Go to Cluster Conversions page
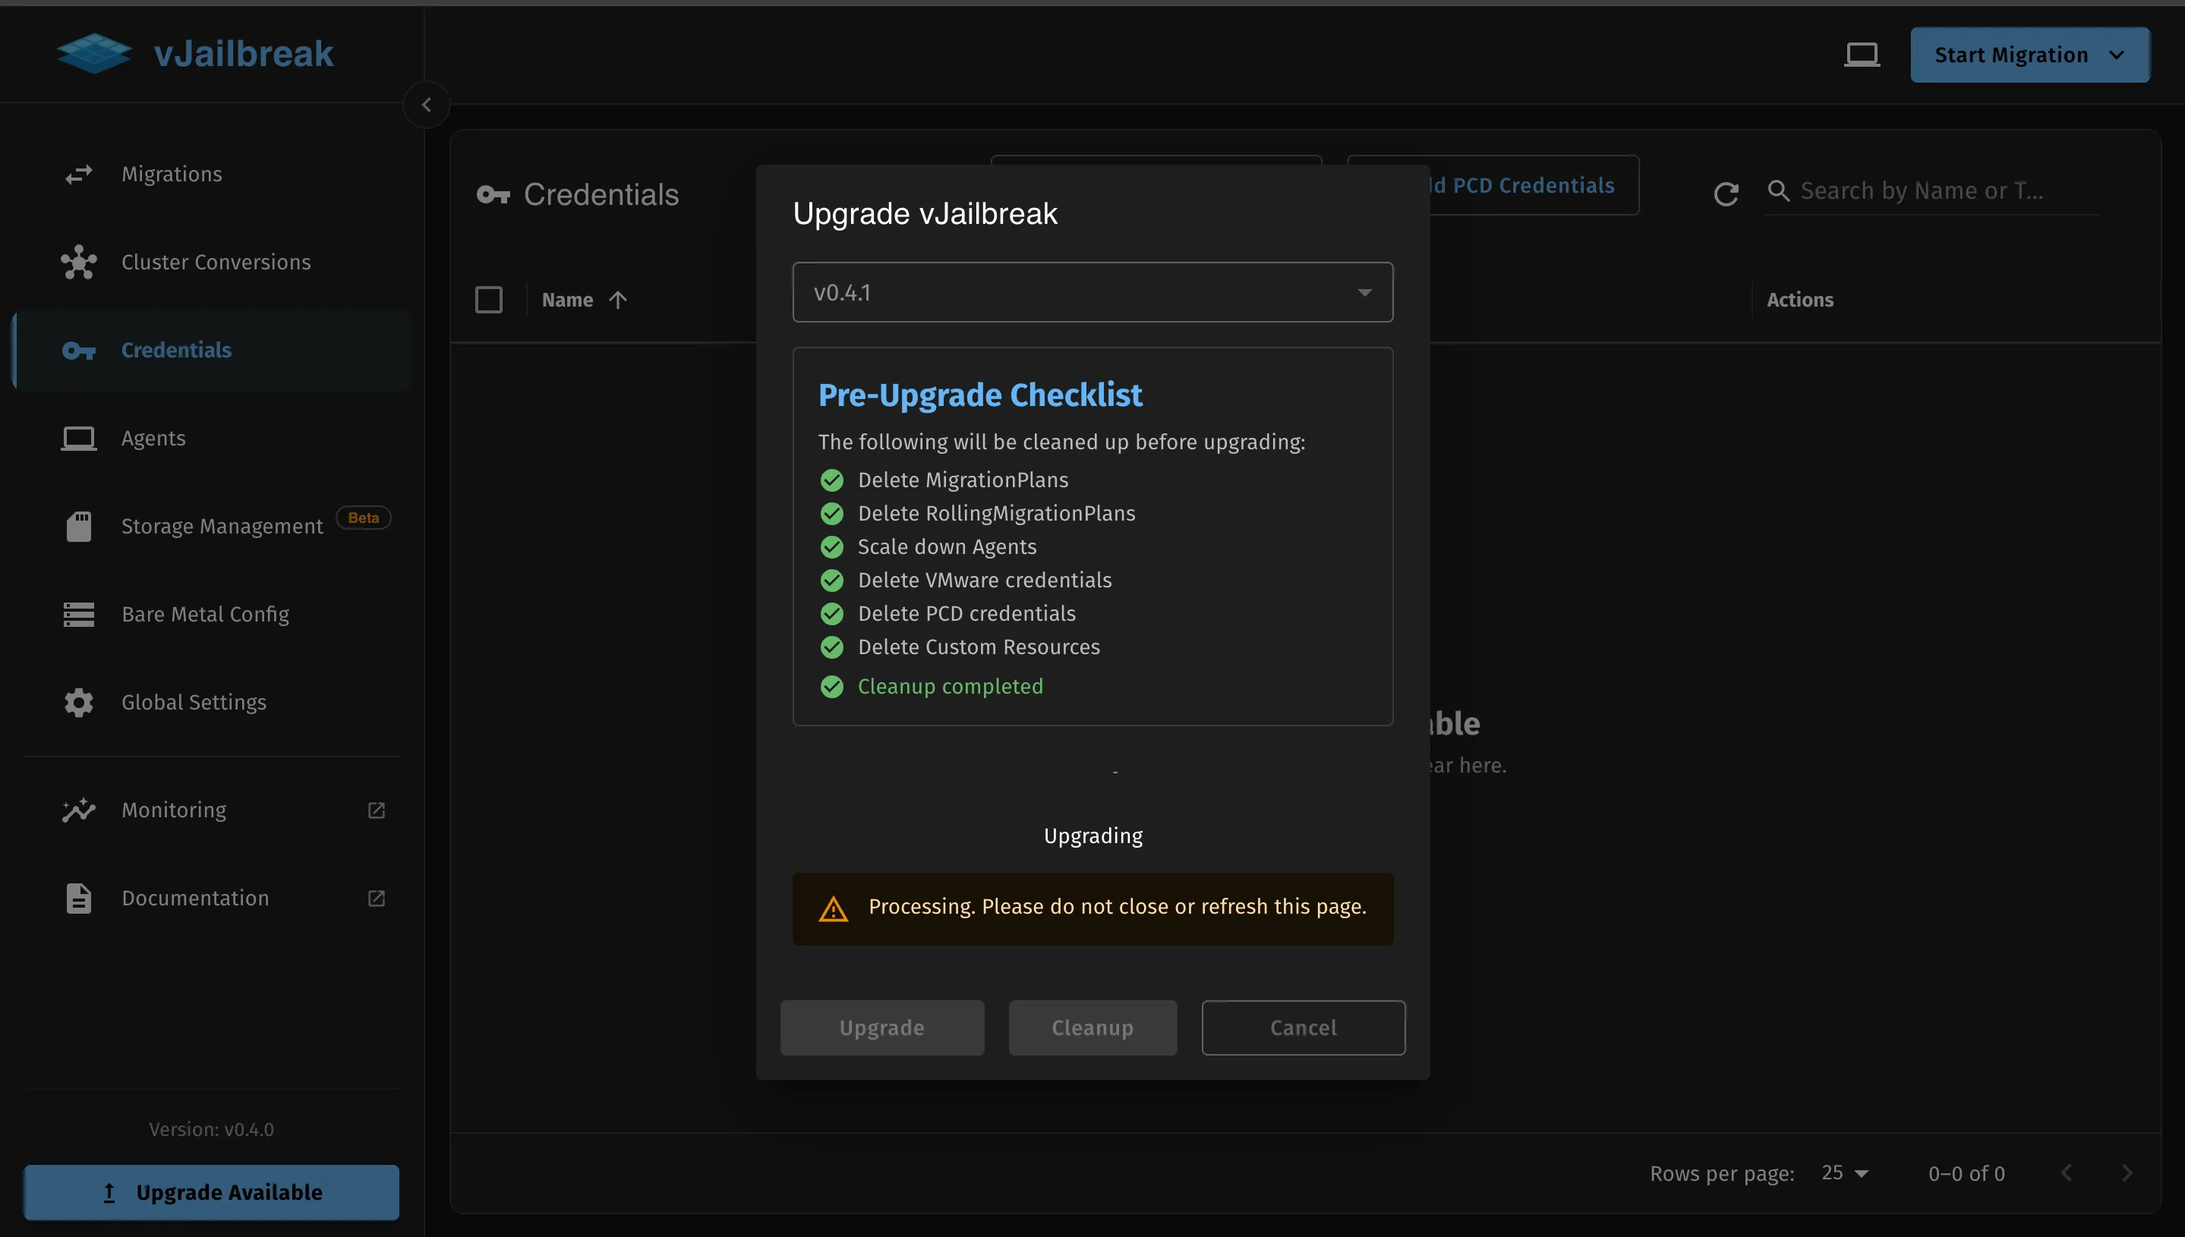 point(216,263)
